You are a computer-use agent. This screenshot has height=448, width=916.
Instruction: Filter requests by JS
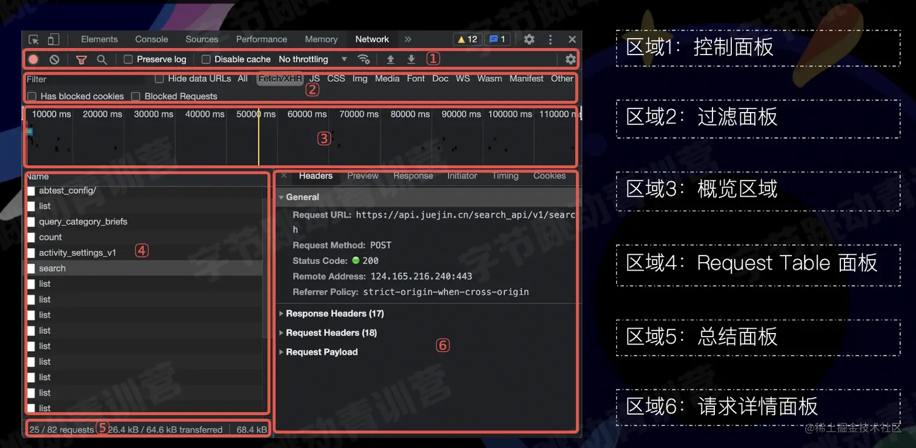[x=314, y=79]
